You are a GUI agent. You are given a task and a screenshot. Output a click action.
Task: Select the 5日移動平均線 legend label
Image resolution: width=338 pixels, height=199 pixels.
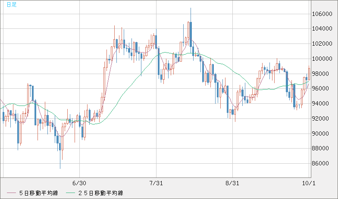coord(39,193)
